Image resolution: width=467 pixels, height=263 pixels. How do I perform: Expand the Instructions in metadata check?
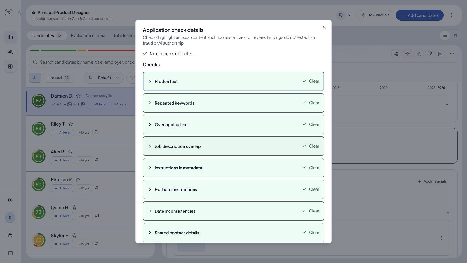point(233,168)
